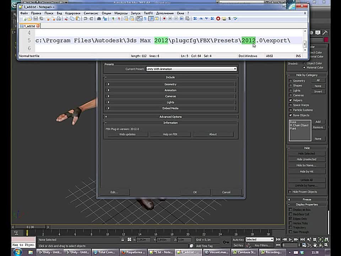The height and width of the screenshot is (256, 341).
Task: Click the Web updates button
Action: tap(128, 134)
